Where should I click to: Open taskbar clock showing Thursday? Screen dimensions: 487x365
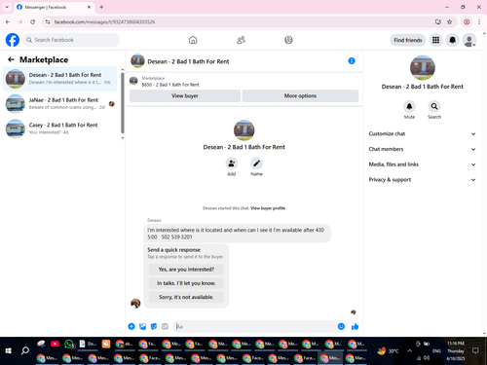click(x=456, y=350)
